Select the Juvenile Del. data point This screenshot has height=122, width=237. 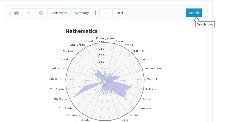pos(120,77)
